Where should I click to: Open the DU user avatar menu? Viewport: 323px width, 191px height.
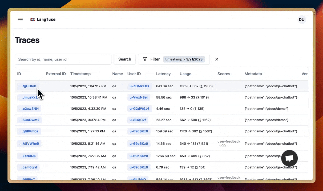[301, 20]
